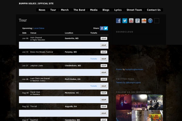The height and width of the screenshot is (121, 182).
Task: Open the Blogs menu item
Action: coord(106,10)
